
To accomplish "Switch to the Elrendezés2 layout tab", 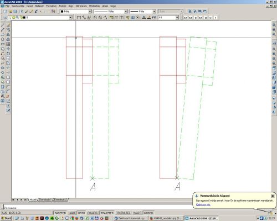I will [x=60, y=199].
